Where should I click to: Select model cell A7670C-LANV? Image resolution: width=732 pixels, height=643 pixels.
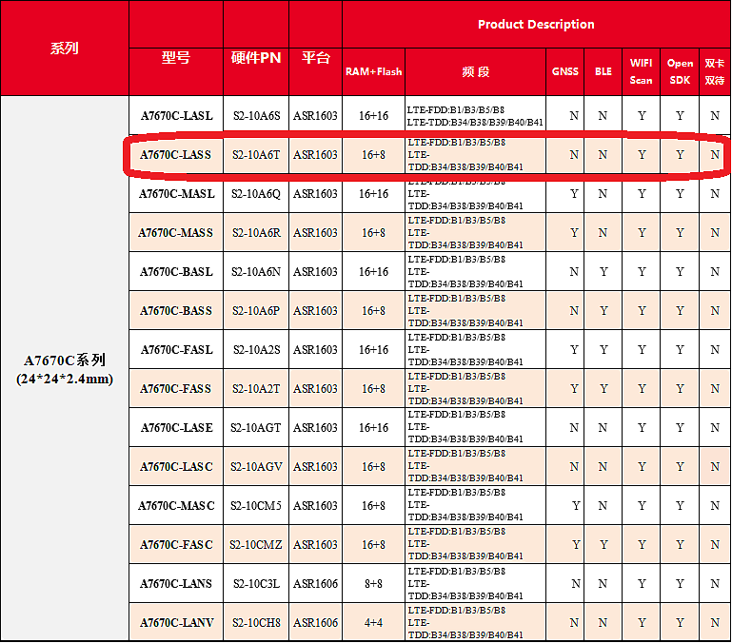[x=176, y=622]
